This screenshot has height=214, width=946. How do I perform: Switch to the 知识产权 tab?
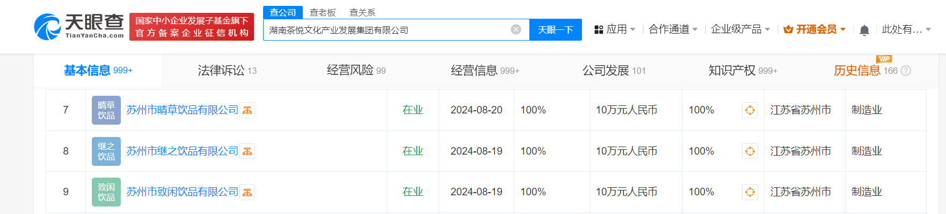[x=743, y=71]
